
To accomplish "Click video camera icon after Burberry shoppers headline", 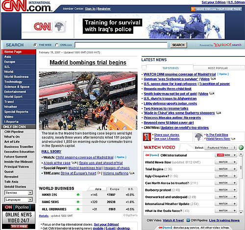I will click(x=219, y=113).
